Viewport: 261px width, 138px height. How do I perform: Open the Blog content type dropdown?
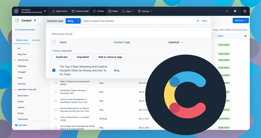click(x=73, y=21)
